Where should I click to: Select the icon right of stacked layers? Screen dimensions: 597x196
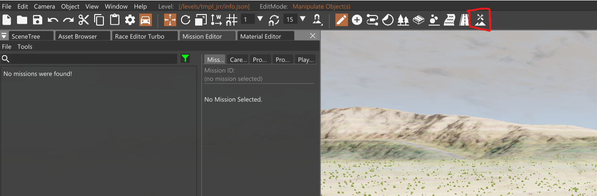(x=434, y=20)
